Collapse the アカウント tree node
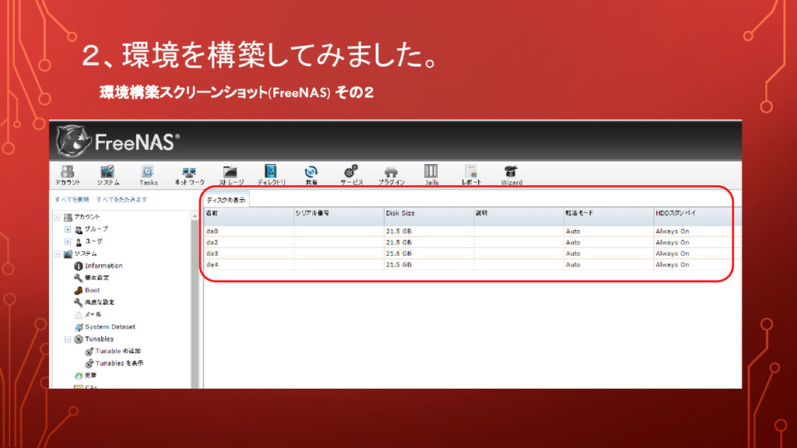Screen dimensions: 797x448 58,218
